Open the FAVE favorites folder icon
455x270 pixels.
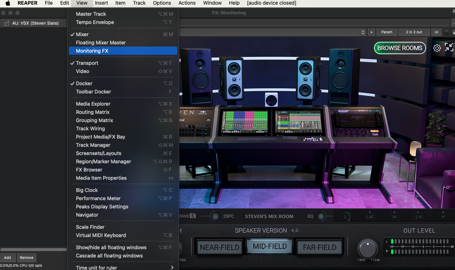[x=192, y=216]
